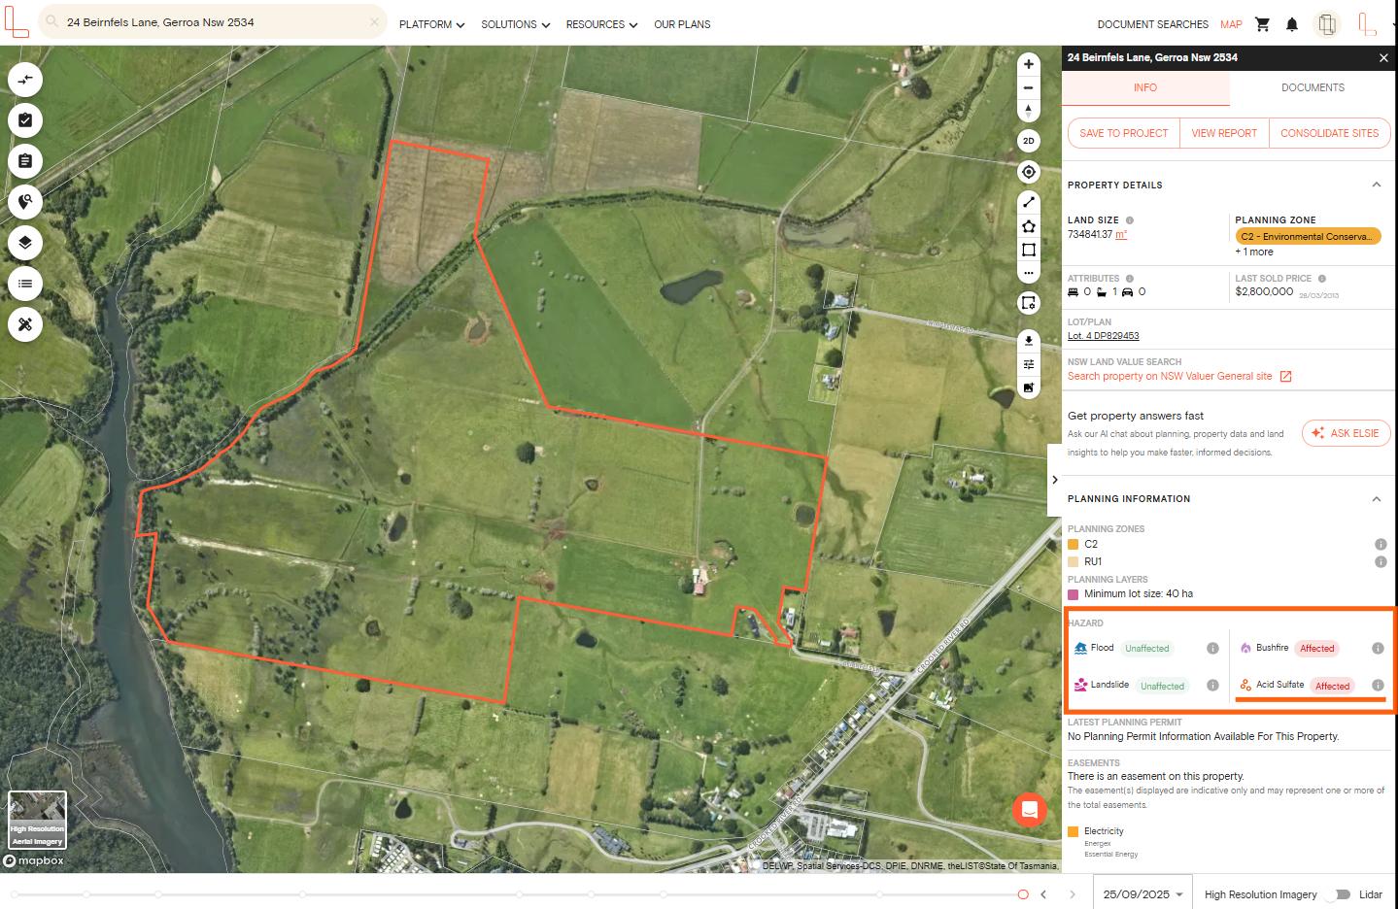Open the shopping cart
The height and width of the screenshot is (909, 1398).
1262,24
